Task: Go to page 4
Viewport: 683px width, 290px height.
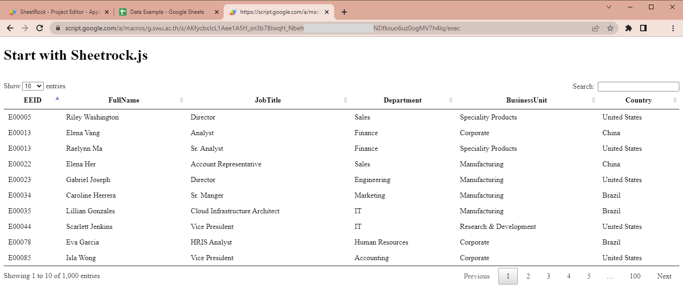Action: click(x=569, y=276)
